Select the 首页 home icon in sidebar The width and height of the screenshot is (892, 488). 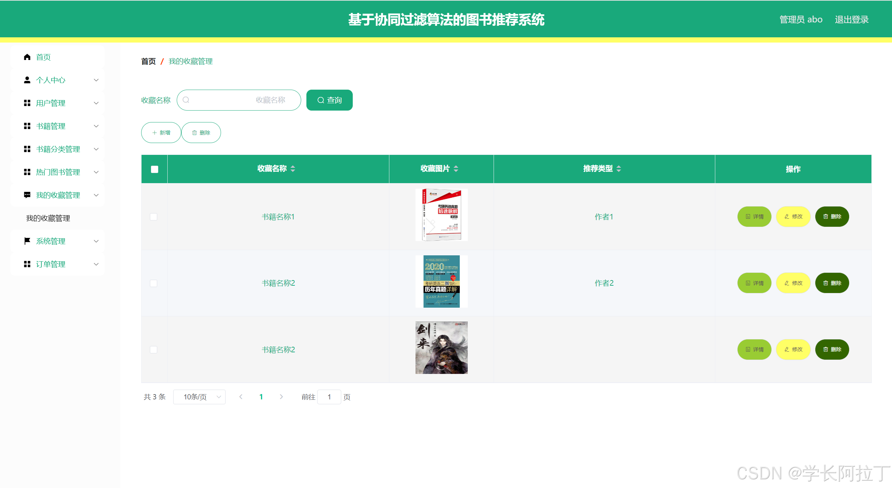[28, 57]
